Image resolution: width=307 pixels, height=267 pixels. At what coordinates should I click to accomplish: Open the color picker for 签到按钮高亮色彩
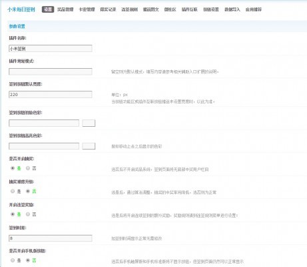tap(89, 146)
